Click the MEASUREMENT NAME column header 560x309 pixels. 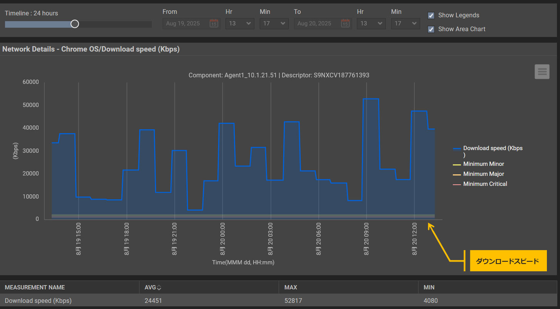tap(35, 287)
